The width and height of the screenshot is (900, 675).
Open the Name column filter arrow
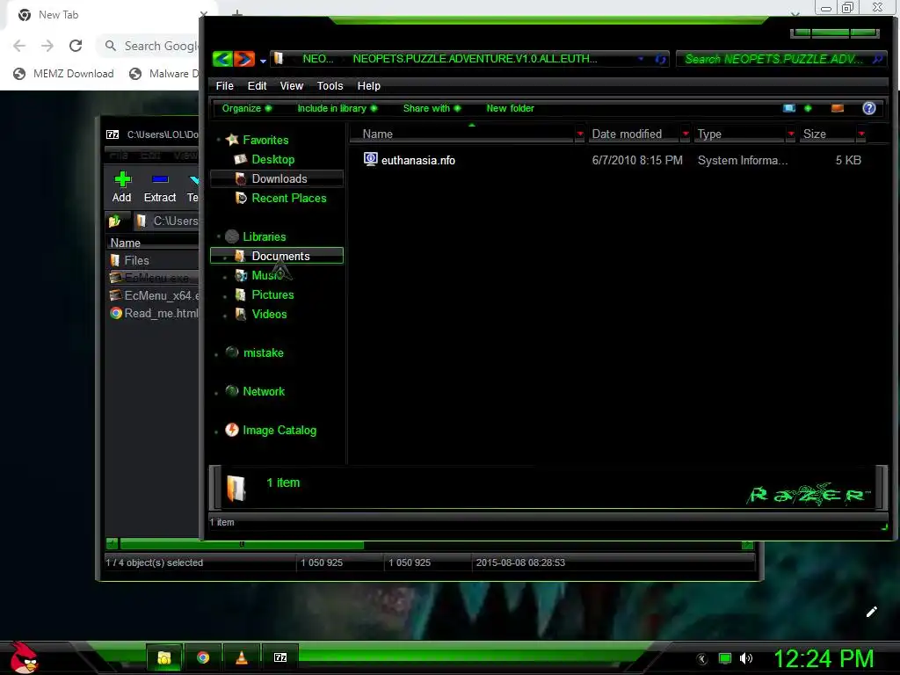[x=580, y=134]
